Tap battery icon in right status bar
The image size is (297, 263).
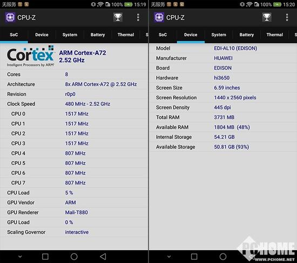tap(277, 4)
